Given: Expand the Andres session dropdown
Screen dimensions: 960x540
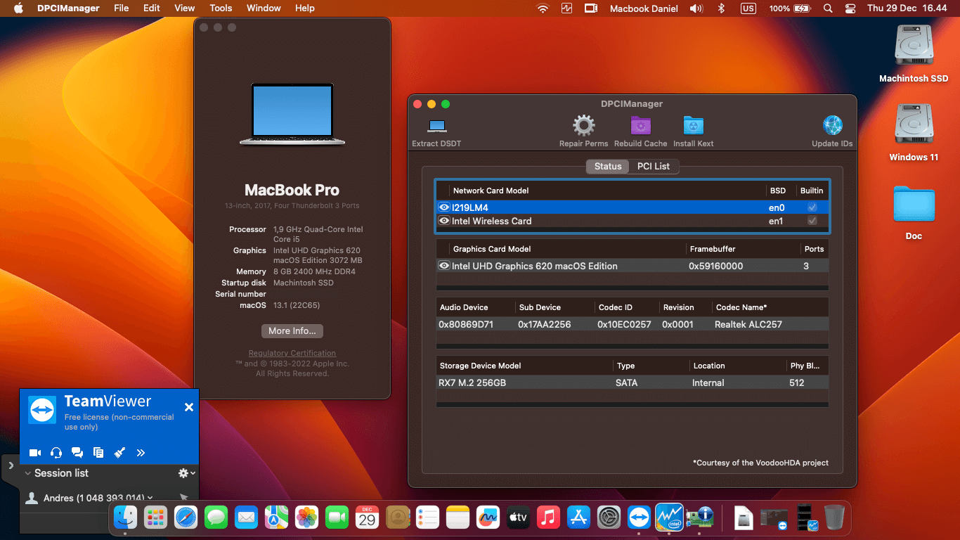Looking at the screenshot, I should point(150,498).
